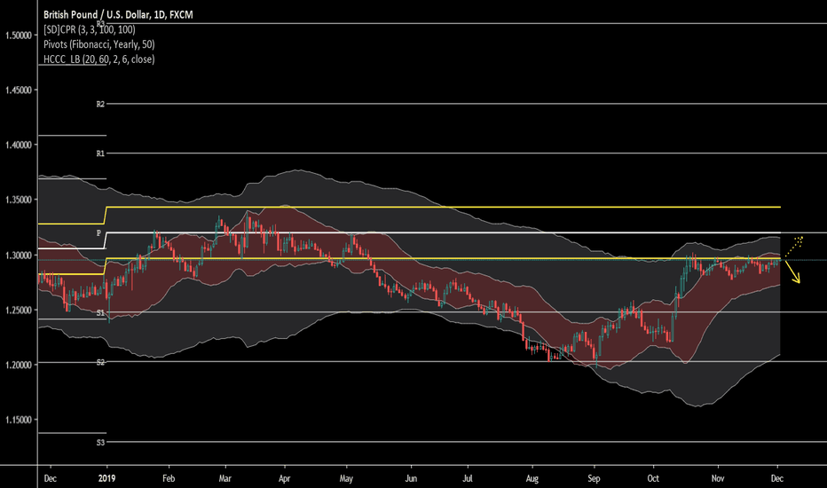This screenshot has height=488, width=827.
Task: Click the 1.35000 price axis label
Action: [x=20, y=201]
